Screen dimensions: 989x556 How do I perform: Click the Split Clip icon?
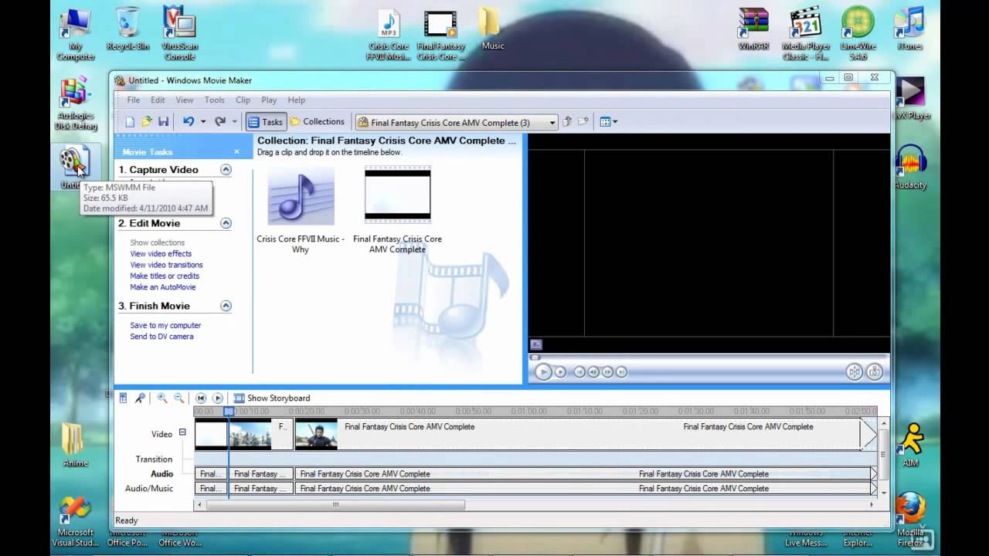point(854,372)
